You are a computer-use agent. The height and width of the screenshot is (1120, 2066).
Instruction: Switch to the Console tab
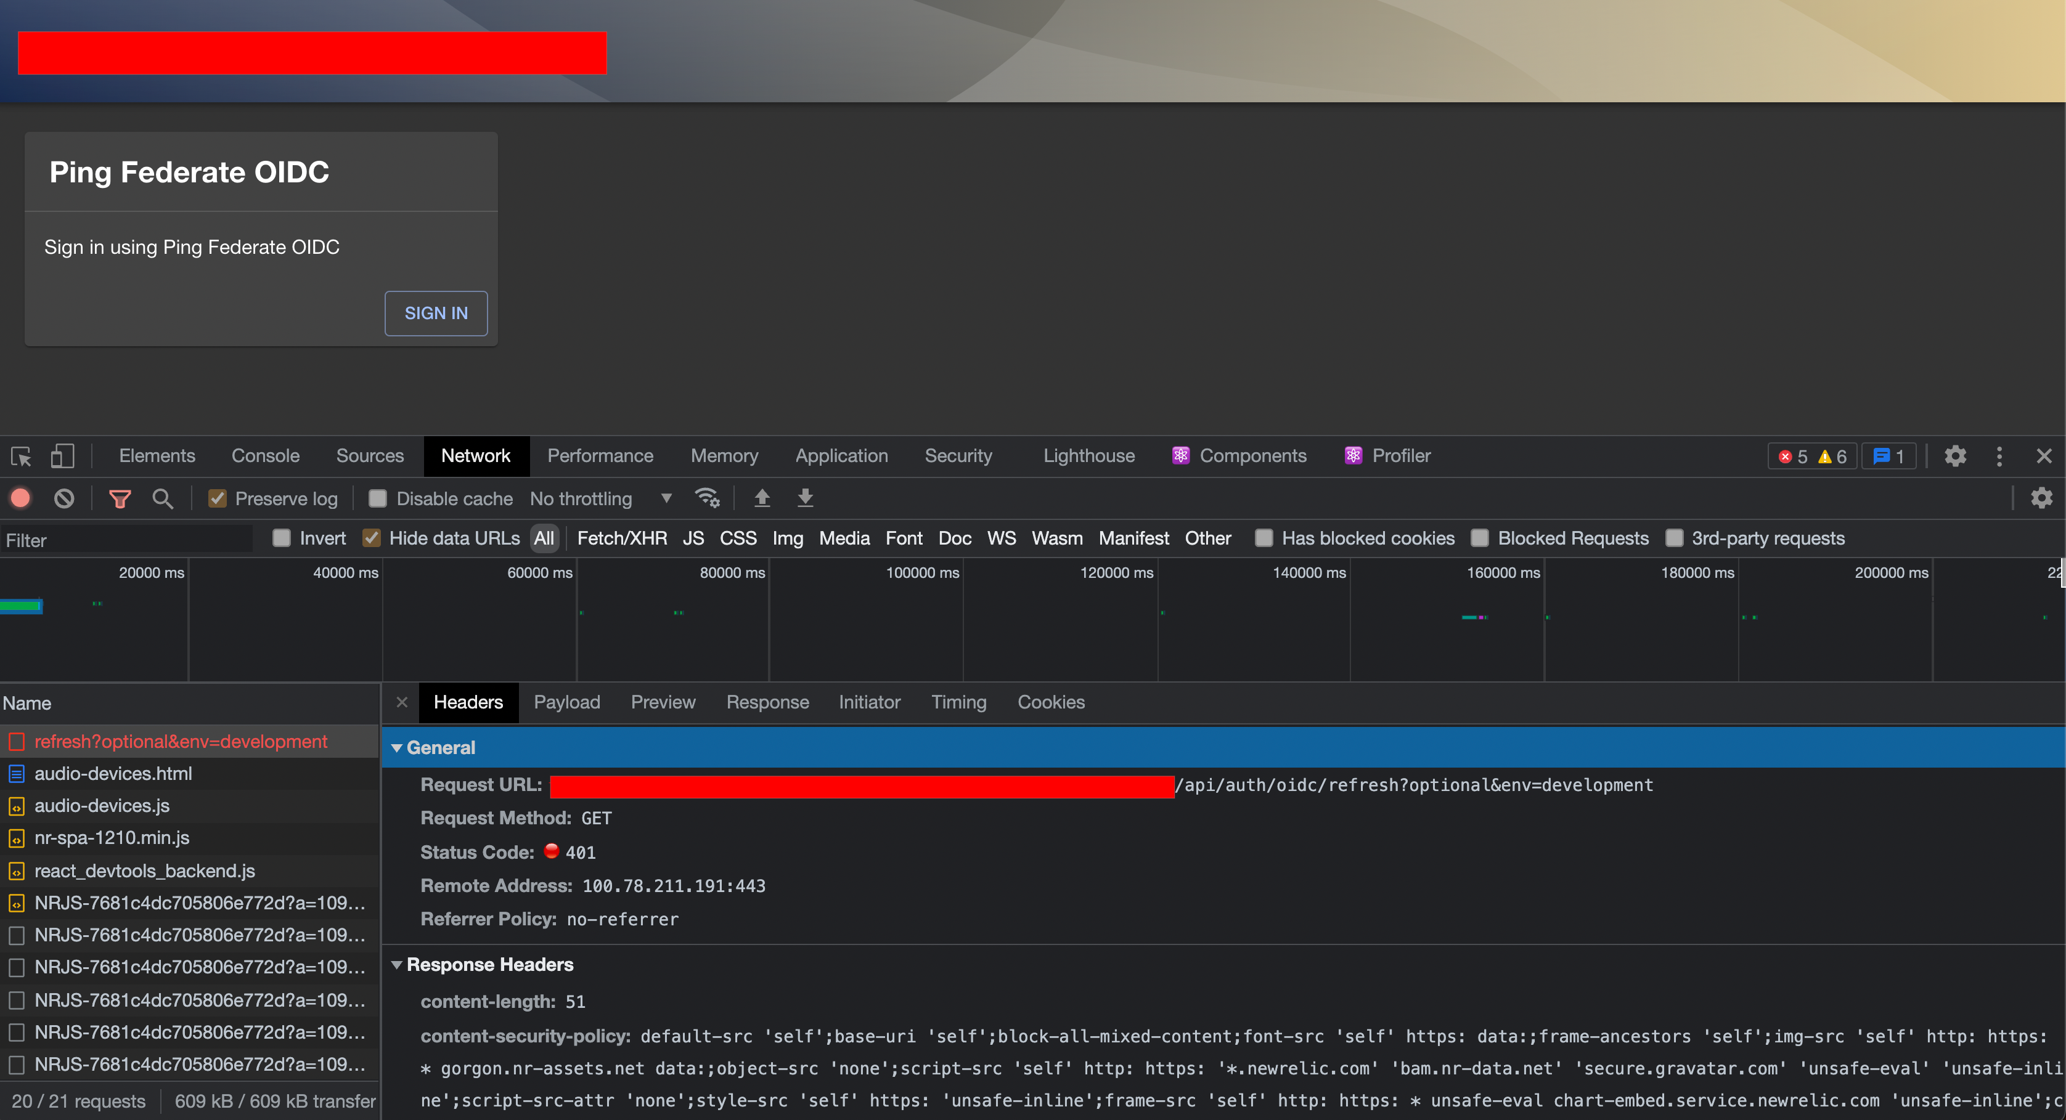pyautogui.click(x=266, y=456)
